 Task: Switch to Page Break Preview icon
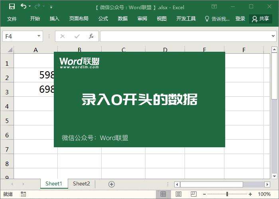pyautogui.click(x=194, y=194)
